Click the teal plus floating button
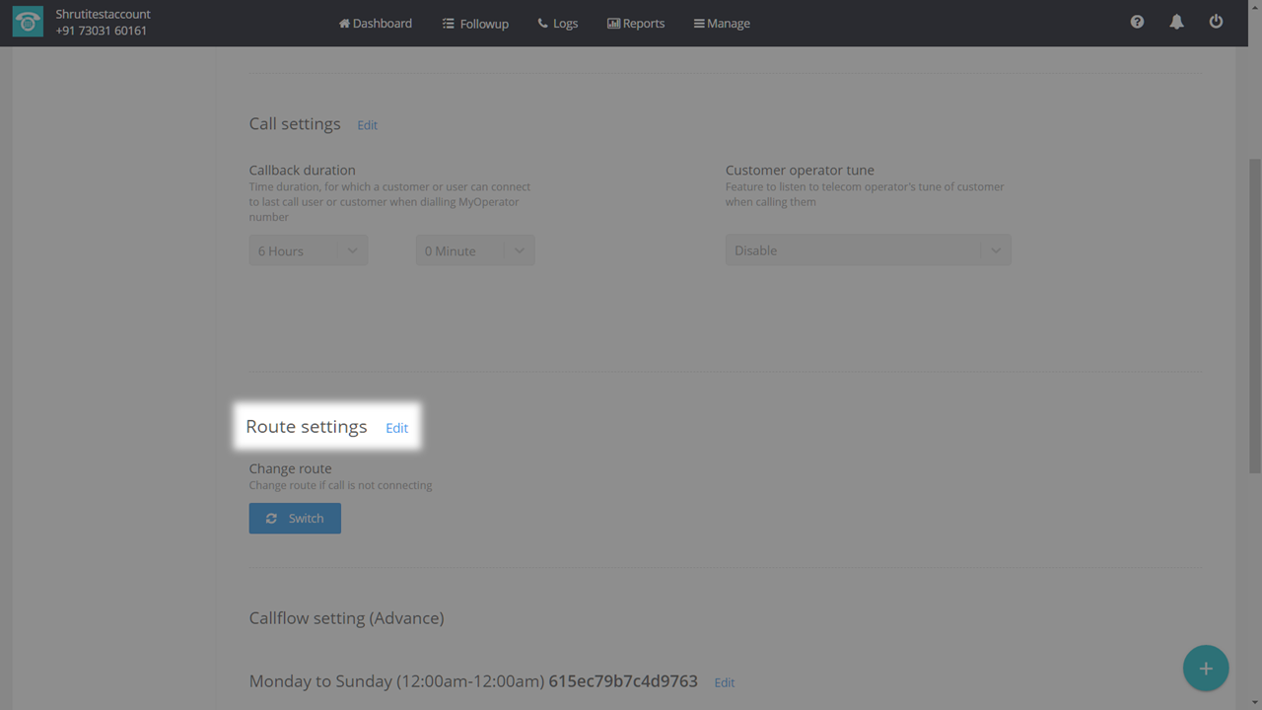The image size is (1262, 710). click(x=1205, y=669)
